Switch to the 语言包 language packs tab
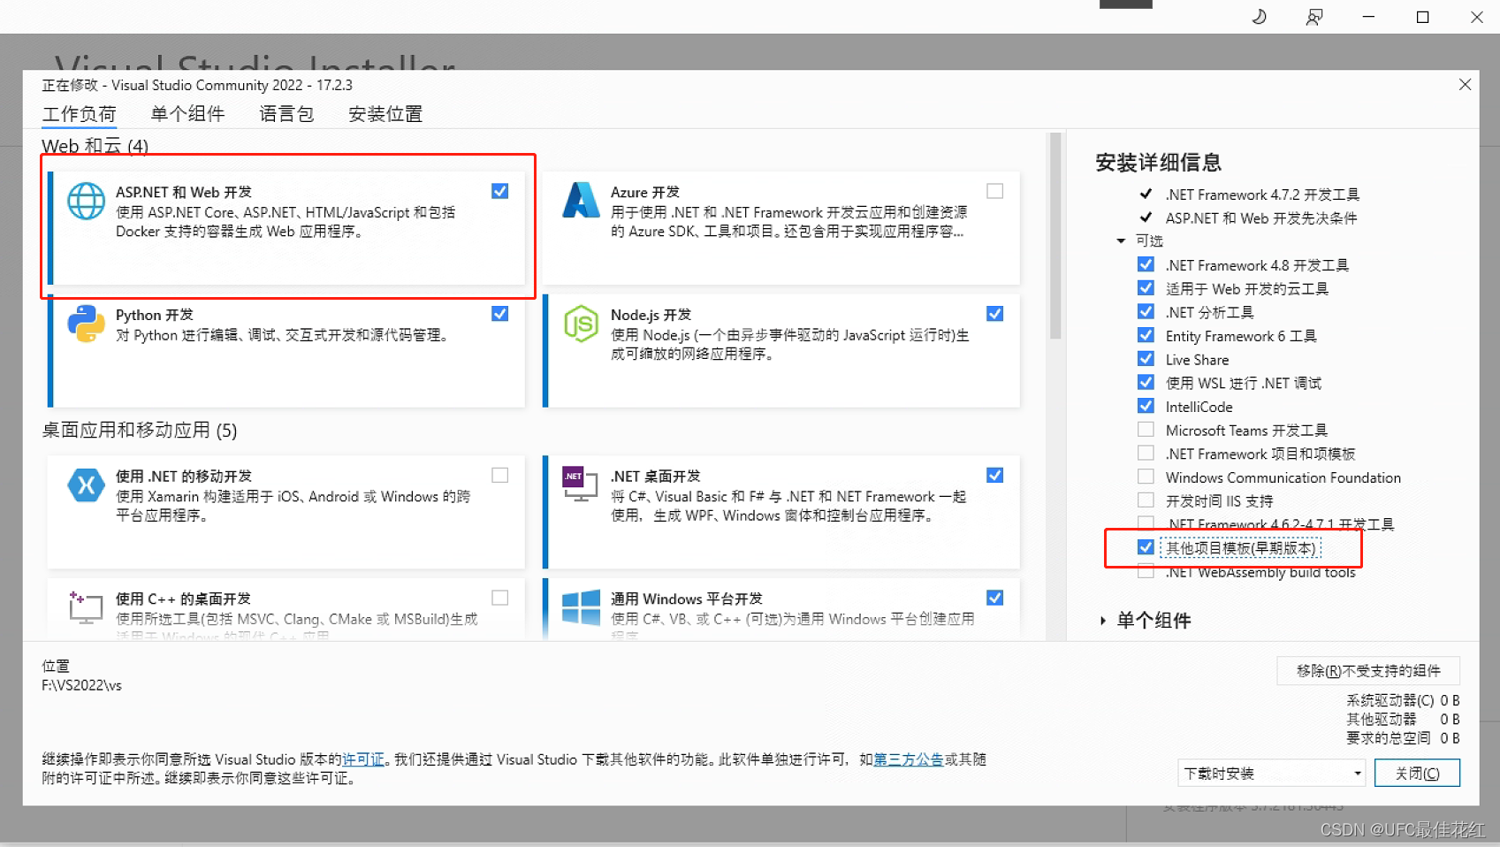 coord(286,114)
